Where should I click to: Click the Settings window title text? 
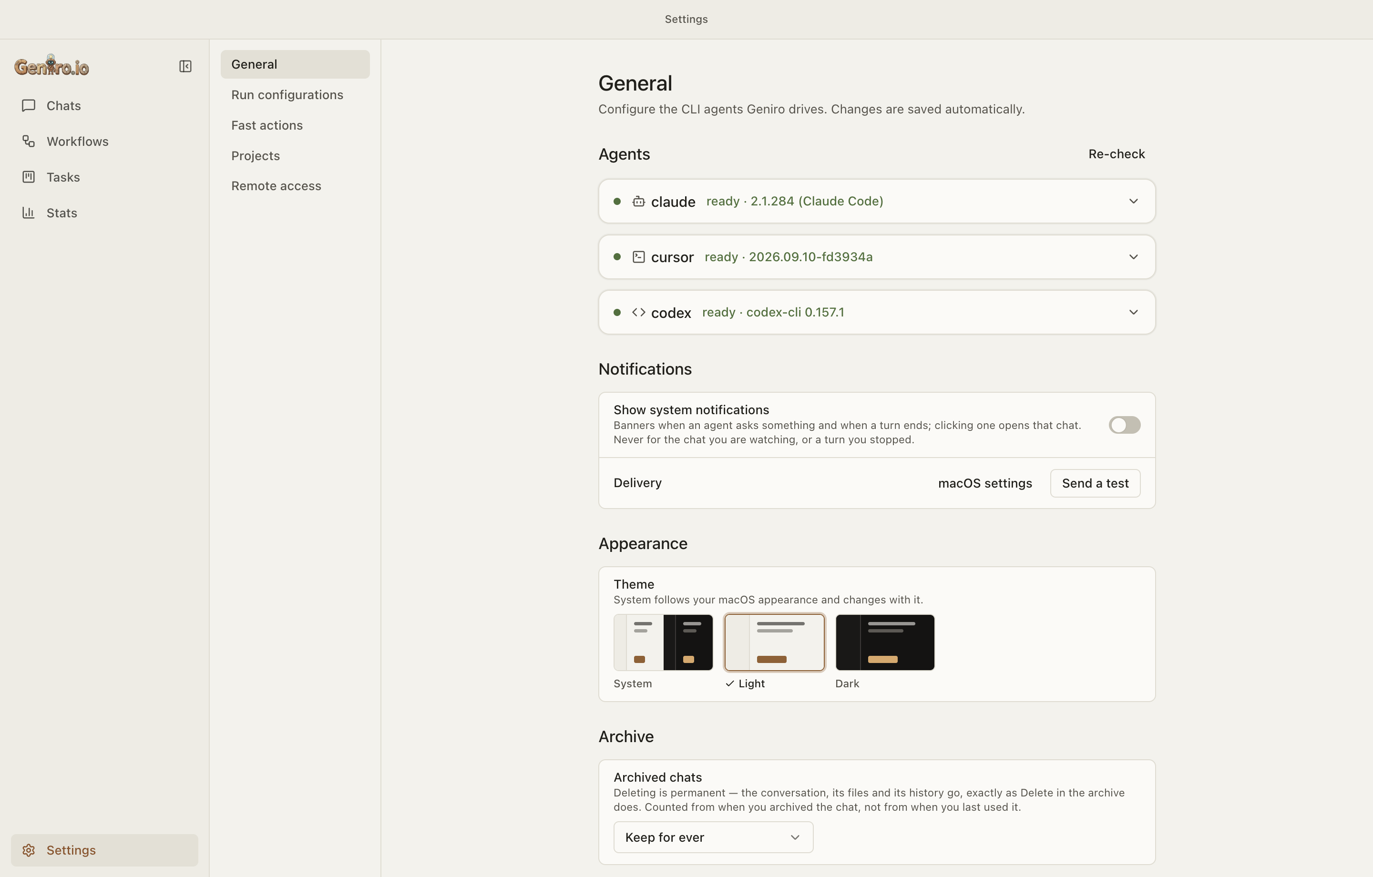click(x=686, y=19)
